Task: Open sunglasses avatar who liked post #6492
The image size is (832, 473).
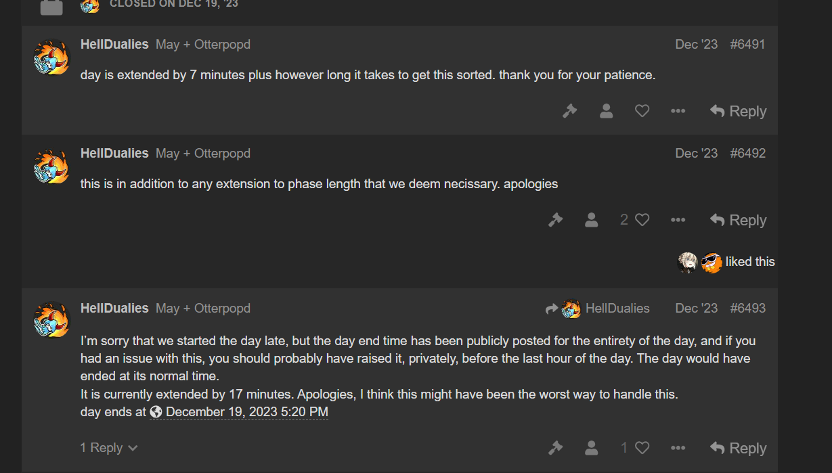Action: [x=711, y=262]
